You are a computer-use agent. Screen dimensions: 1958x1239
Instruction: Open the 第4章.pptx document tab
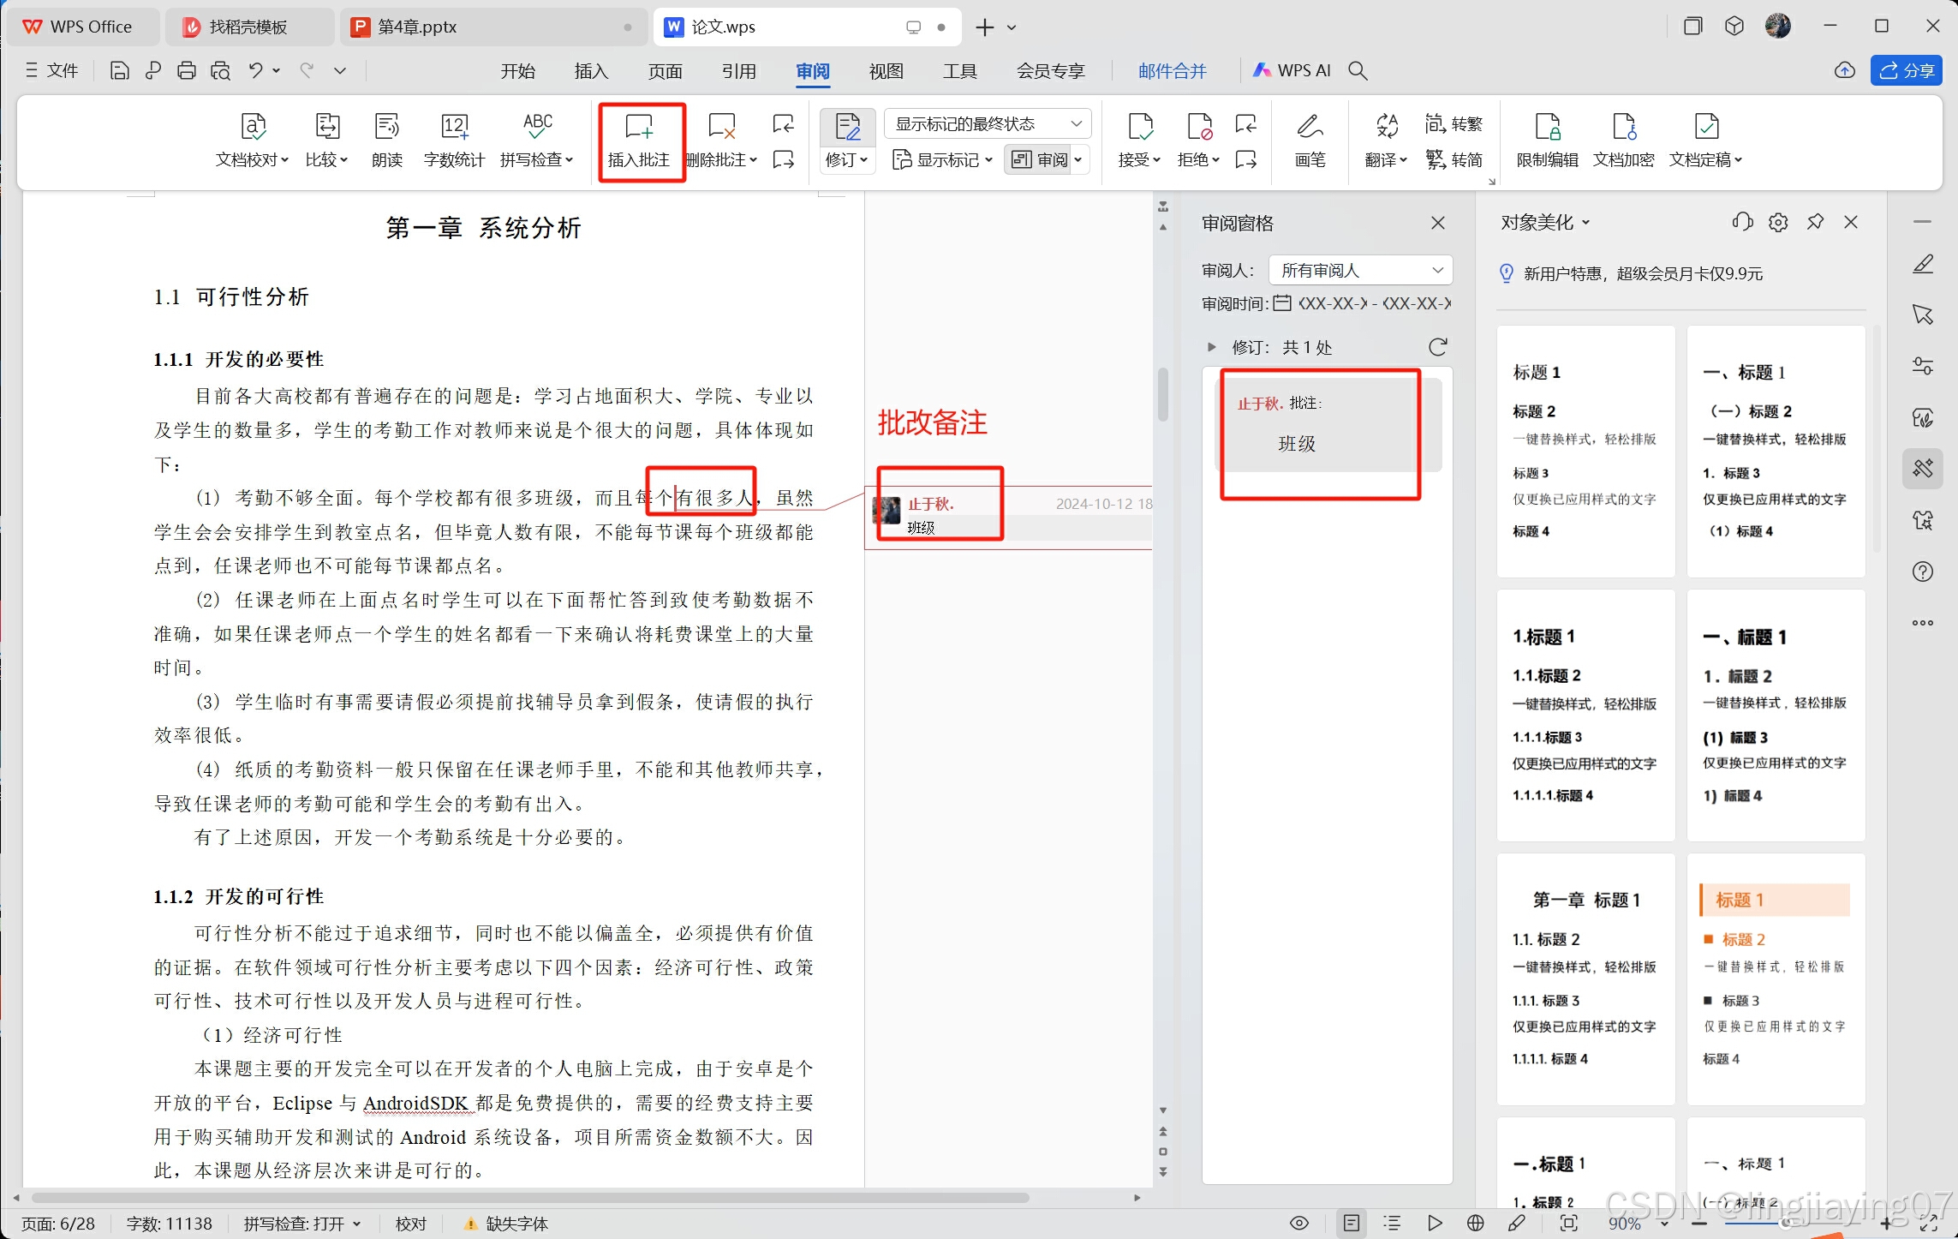[x=417, y=27]
